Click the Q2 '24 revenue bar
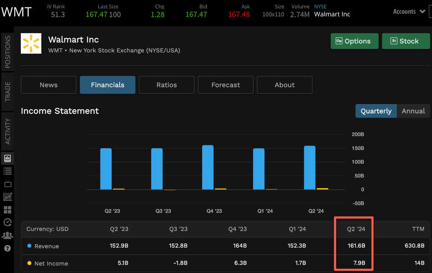 pyautogui.click(x=310, y=167)
